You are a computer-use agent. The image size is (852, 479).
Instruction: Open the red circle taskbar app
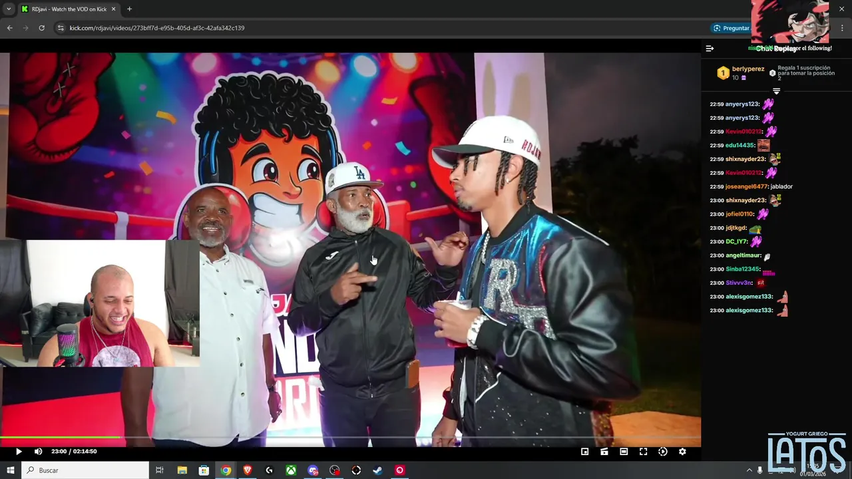(x=399, y=470)
